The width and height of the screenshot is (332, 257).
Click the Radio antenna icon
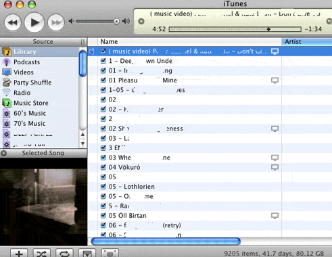pos(7,93)
